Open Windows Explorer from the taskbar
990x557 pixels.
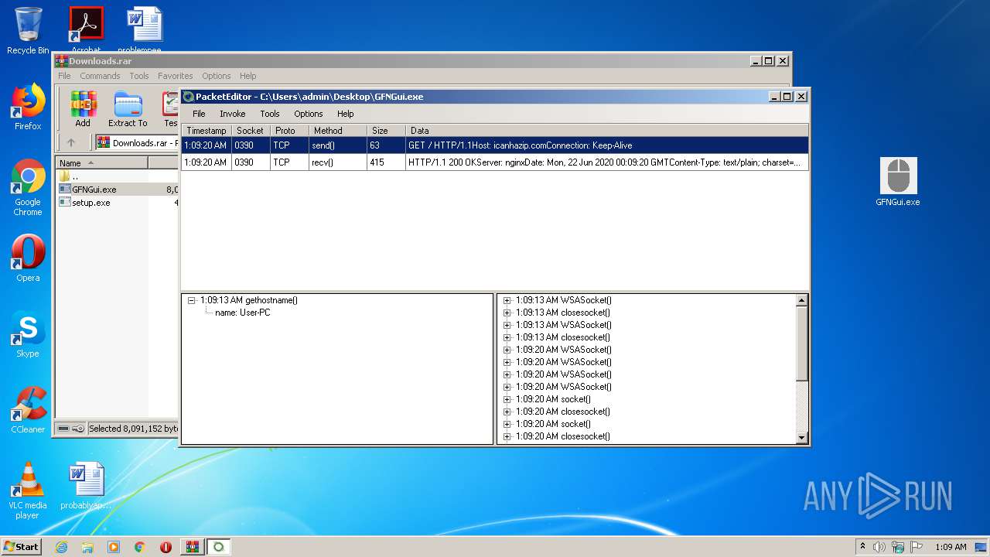(87, 547)
